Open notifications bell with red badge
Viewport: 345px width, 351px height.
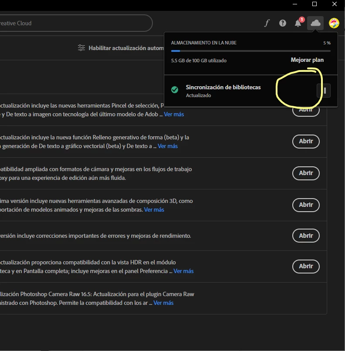[x=299, y=23]
